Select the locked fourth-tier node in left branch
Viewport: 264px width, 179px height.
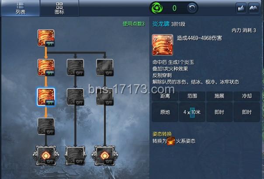tap(46, 126)
